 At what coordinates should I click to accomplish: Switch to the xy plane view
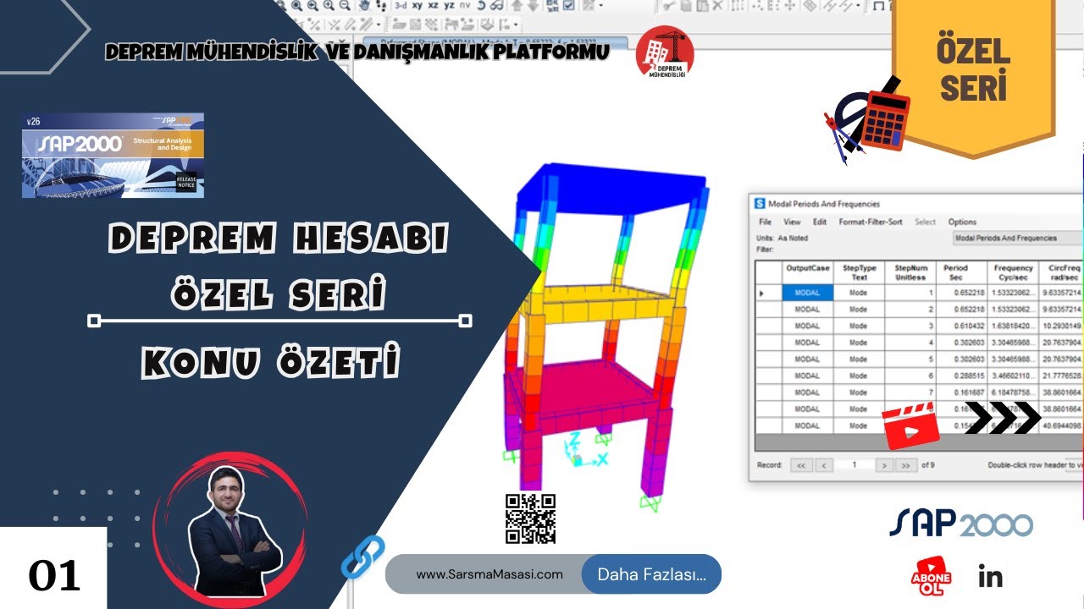click(417, 5)
